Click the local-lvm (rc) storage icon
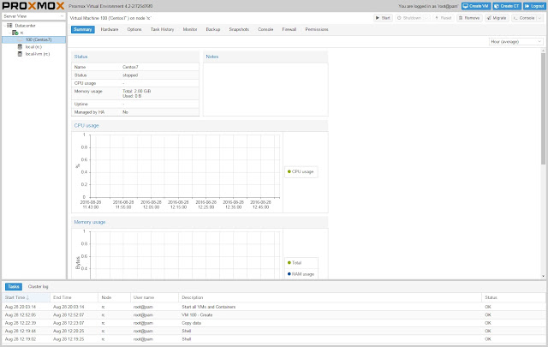Viewport: 548px width, 347px height. [20, 54]
